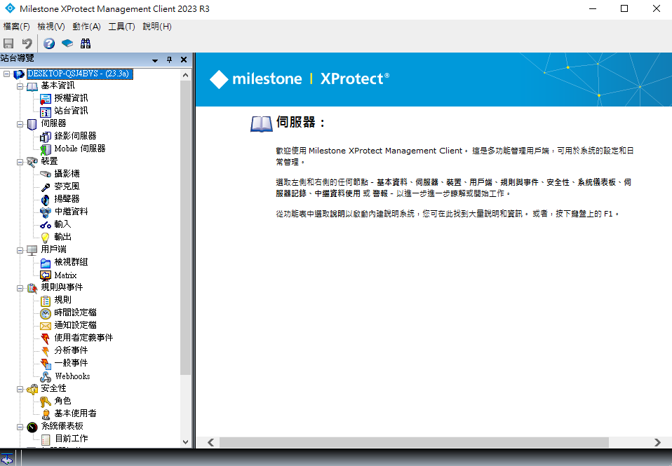The width and height of the screenshot is (672, 466).
Task: Click the tree vertical scrollbar thumb
Action: coord(186,228)
